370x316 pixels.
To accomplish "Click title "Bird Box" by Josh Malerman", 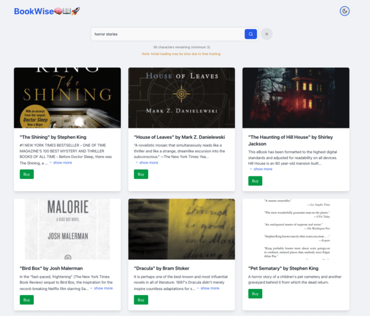I will (x=51, y=268).
